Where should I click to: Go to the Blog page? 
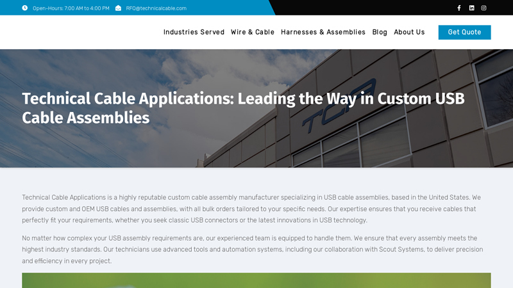point(380,32)
